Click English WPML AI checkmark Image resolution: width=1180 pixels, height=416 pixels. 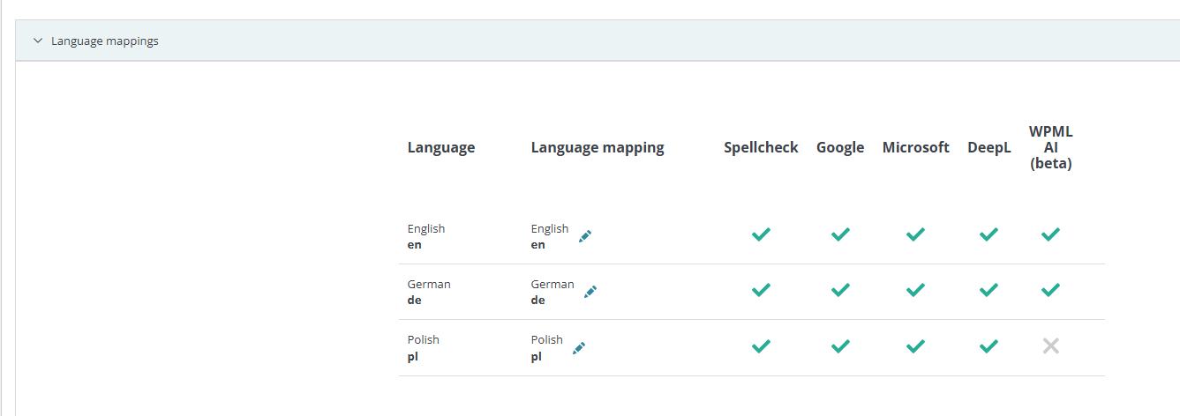[1050, 234]
